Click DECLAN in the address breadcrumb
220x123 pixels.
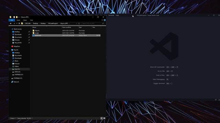point(28,24)
